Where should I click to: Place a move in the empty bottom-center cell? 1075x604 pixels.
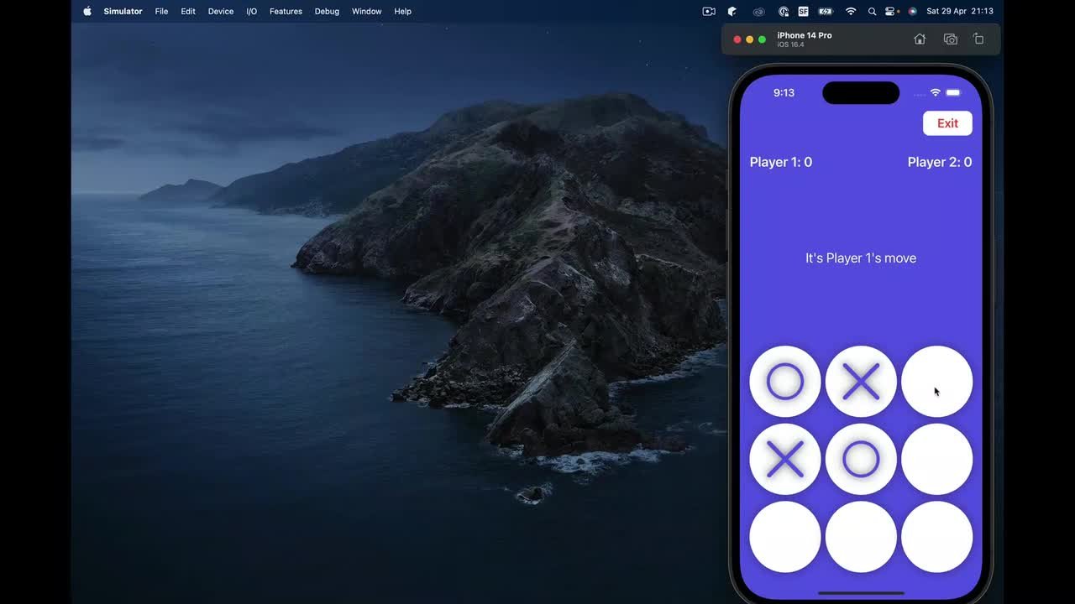[861, 537]
